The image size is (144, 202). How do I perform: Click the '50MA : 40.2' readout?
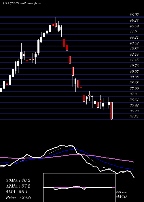pos(18,180)
